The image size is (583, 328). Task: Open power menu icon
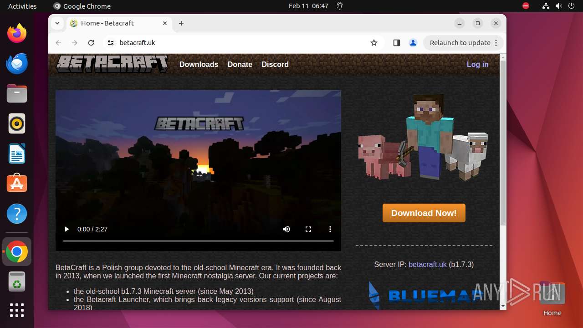pyautogui.click(x=571, y=6)
